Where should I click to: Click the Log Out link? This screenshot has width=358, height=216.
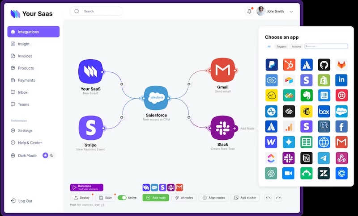pos(22,201)
